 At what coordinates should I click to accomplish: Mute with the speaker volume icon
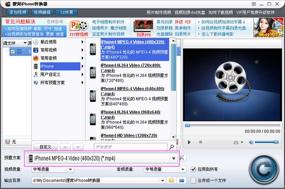(251, 142)
